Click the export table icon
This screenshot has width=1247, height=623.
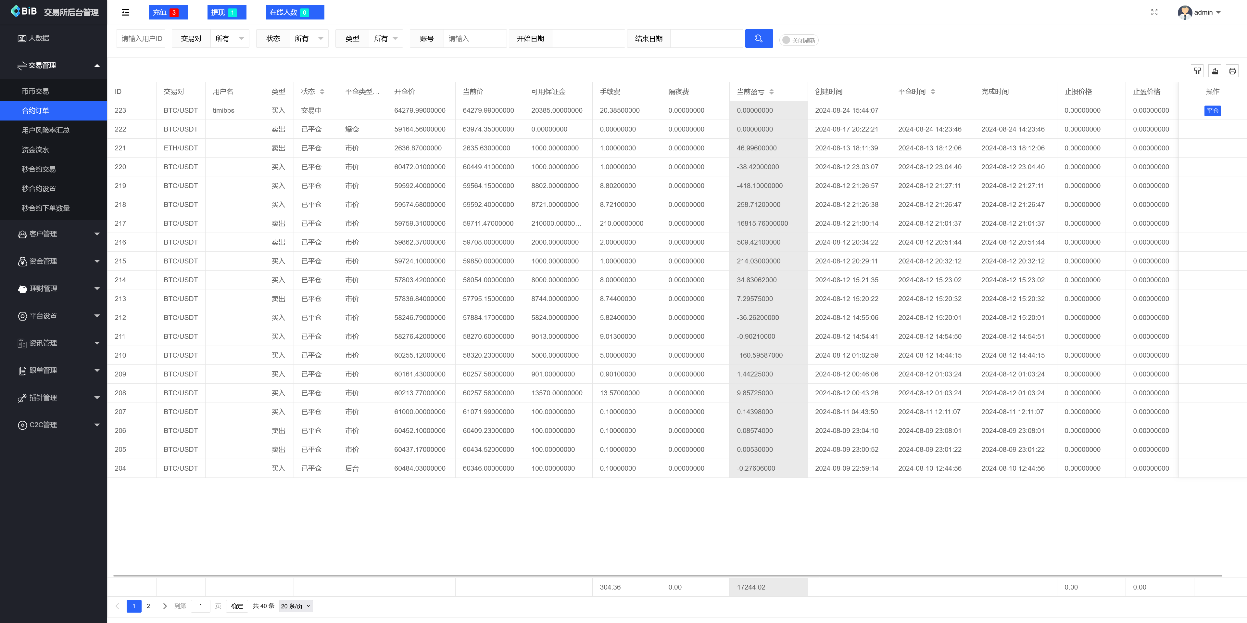1215,71
